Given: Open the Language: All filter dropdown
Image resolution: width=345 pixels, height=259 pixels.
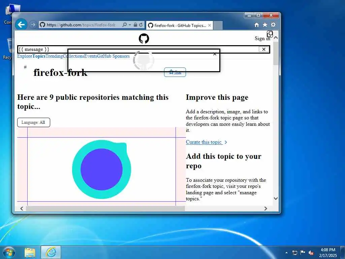Looking at the screenshot, I should point(34,122).
